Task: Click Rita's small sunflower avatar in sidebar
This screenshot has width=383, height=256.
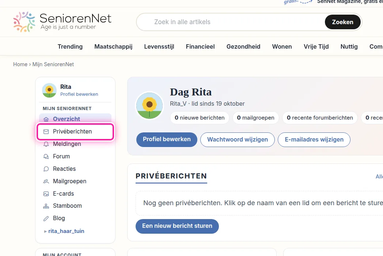Action: coord(49,90)
